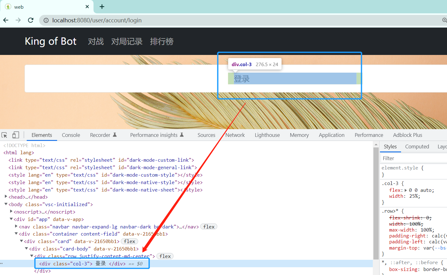Toggle the flex badge next to the card div

click(129, 241)
